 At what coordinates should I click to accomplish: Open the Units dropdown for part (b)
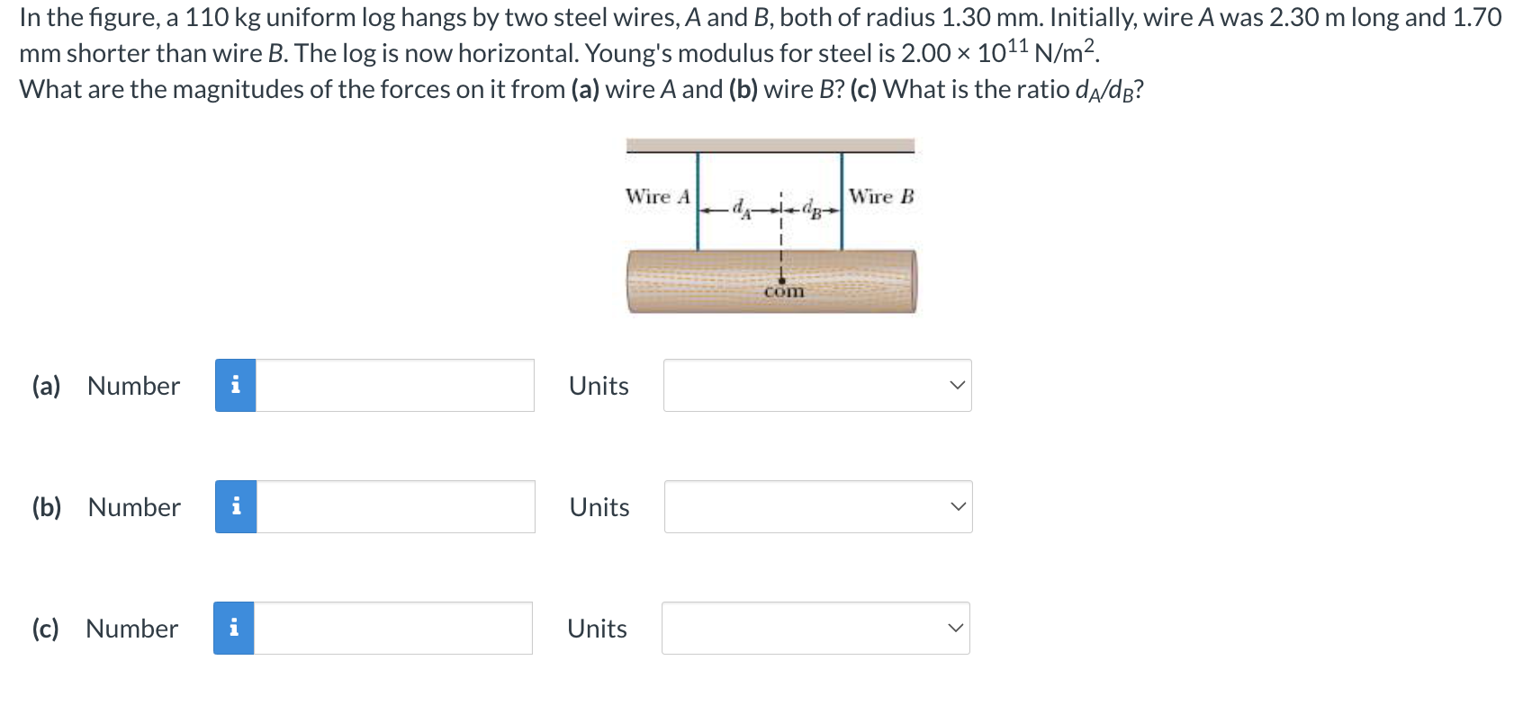957,506
